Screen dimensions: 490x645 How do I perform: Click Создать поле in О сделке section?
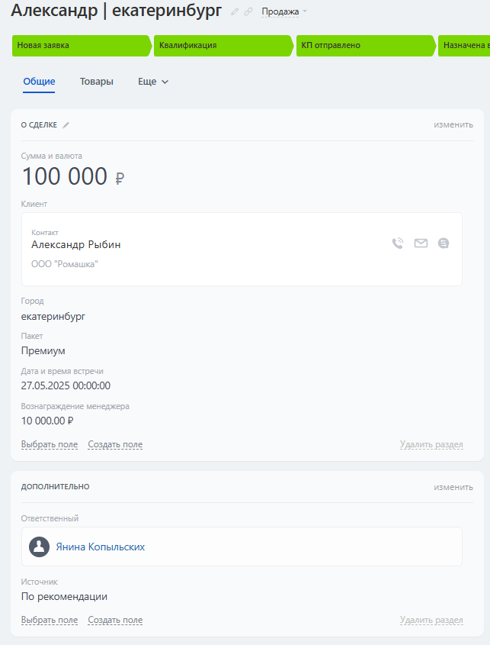pyautogui.click(x=115, y=444)
